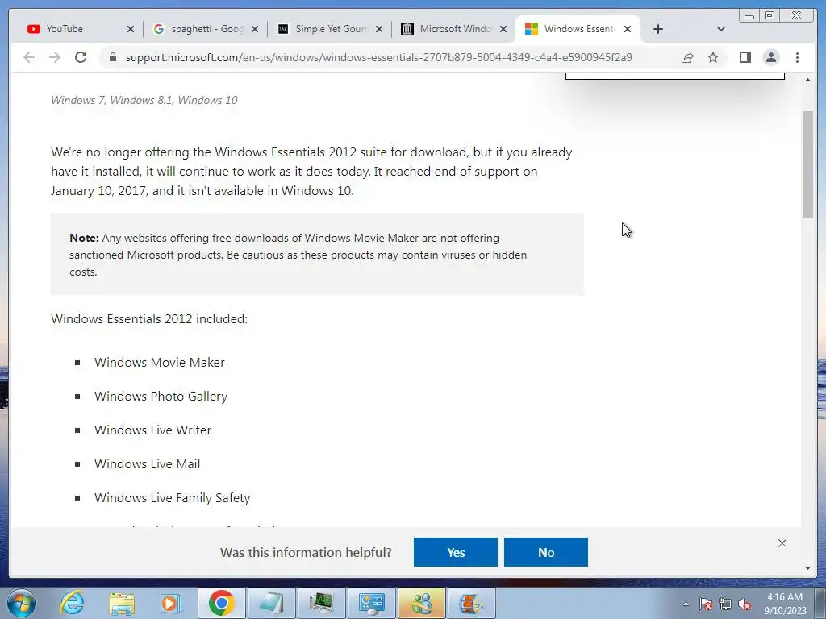826x619 pixels.
Task: Toggle the Chrome side panel
Action: point(745,57)
